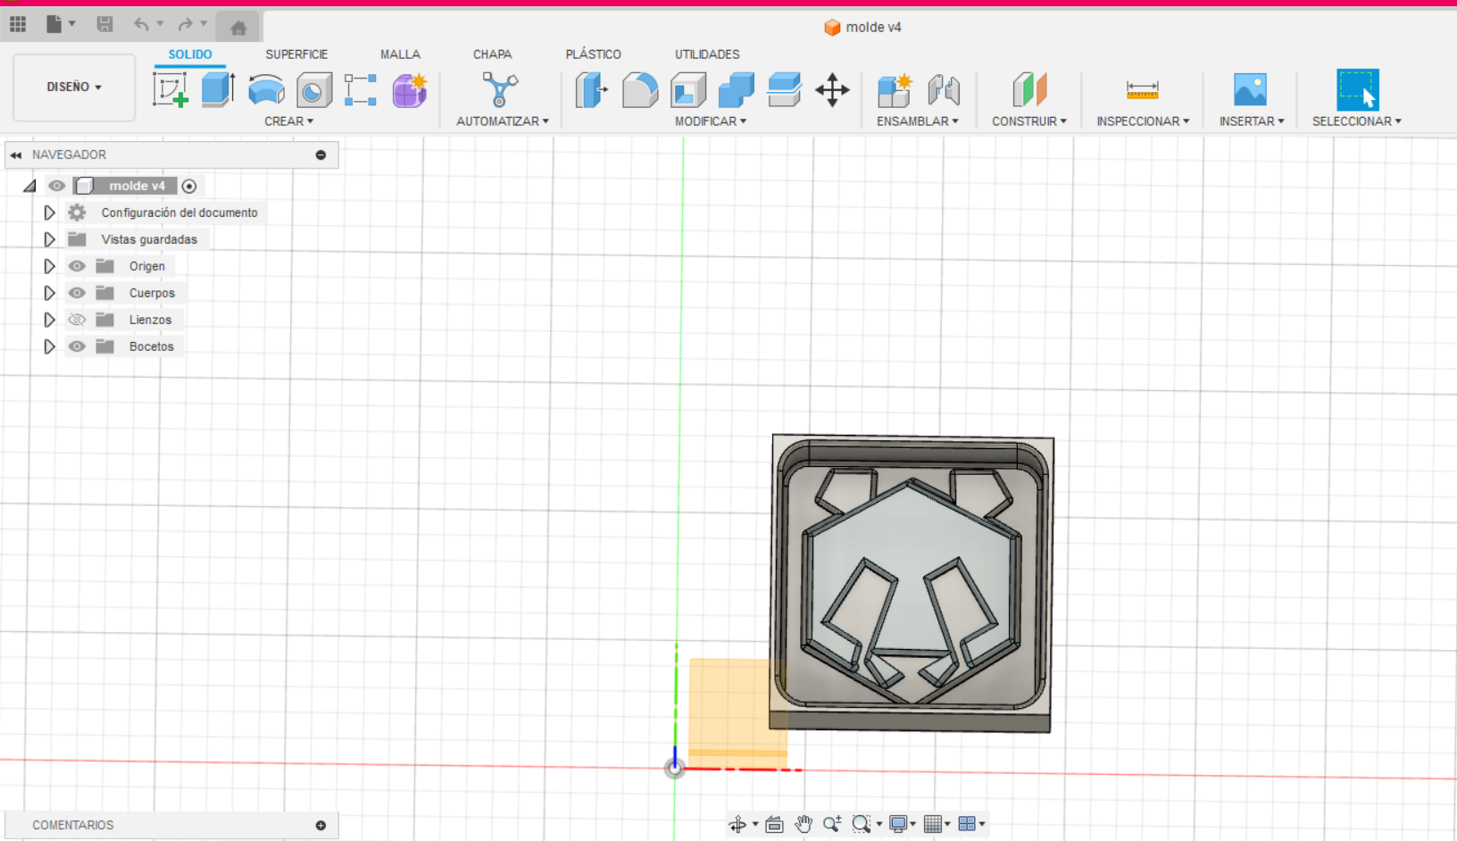The image size is (1457, 841).
Task: Expand the Cuerpos tree node
Action: (50, 293)
